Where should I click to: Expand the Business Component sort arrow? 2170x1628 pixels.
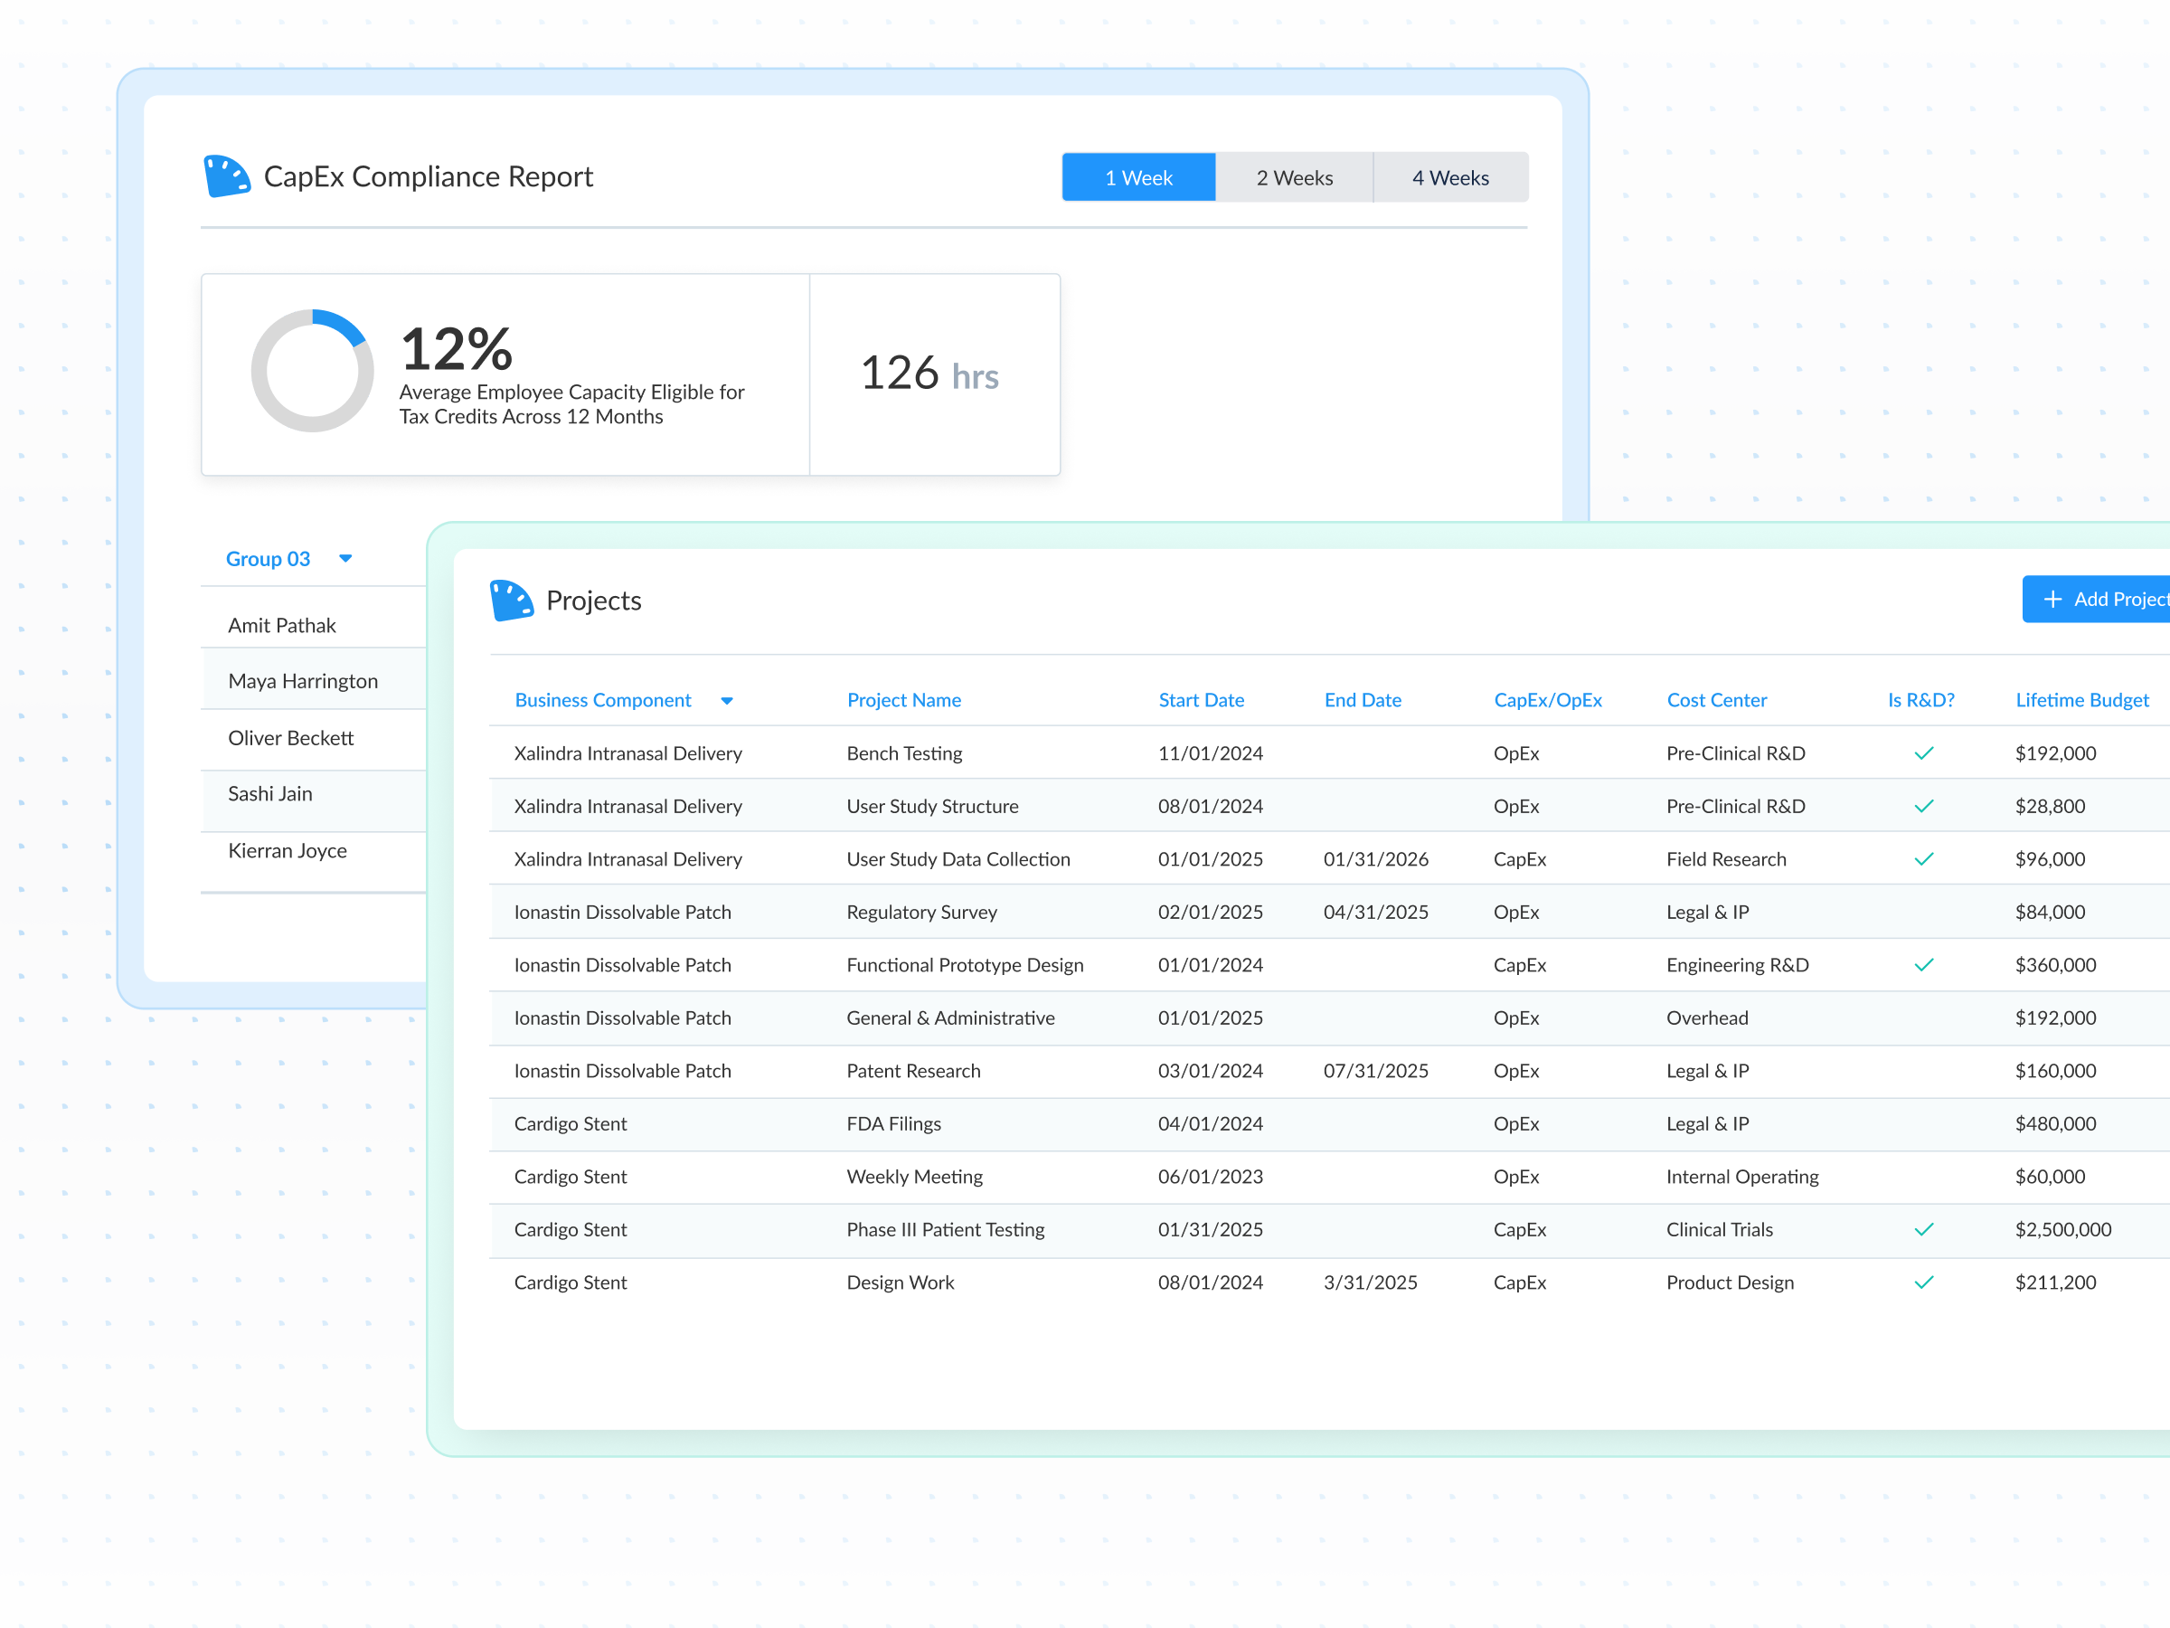coord(727,701)
